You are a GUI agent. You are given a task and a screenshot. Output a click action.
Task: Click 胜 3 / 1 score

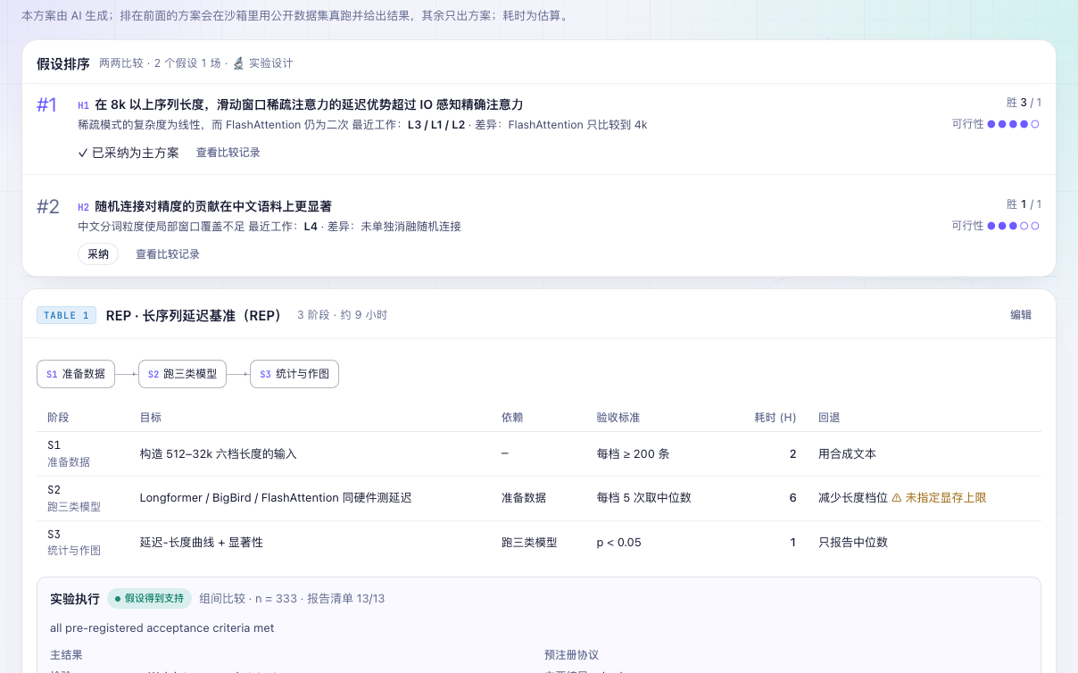[1024, 103]
